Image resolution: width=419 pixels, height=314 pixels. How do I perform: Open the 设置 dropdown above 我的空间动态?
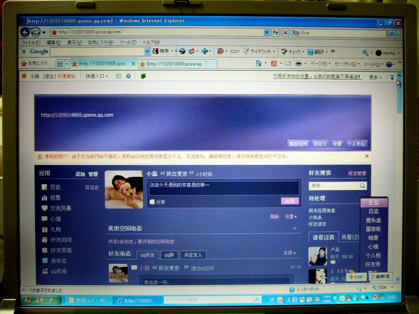[291, 217]
